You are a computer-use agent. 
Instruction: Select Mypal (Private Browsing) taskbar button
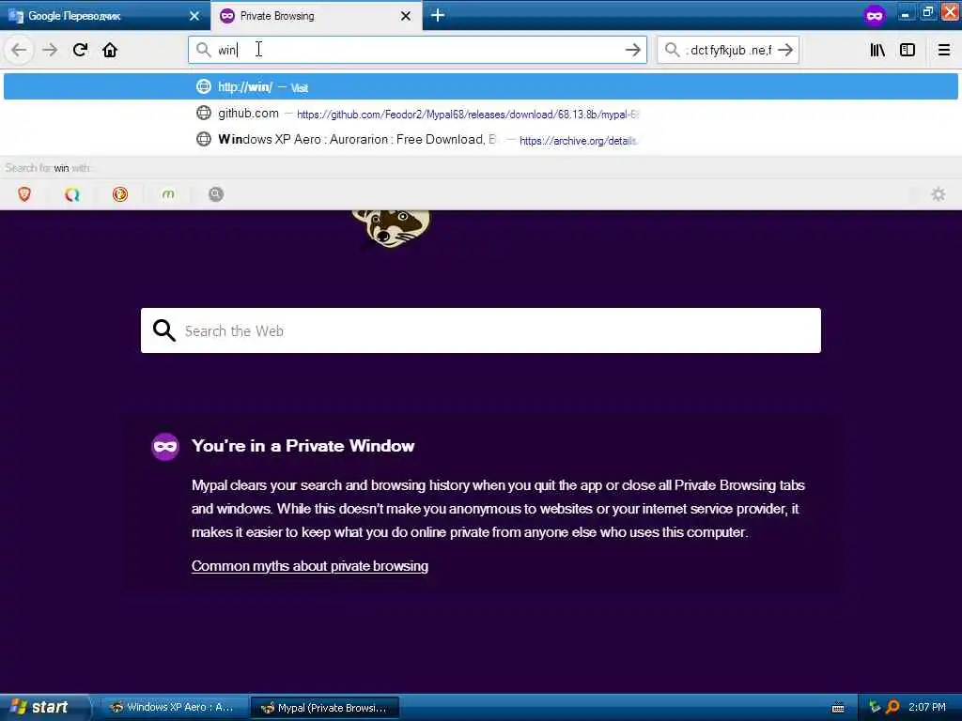pyautogui.click(x=325, y=708)
